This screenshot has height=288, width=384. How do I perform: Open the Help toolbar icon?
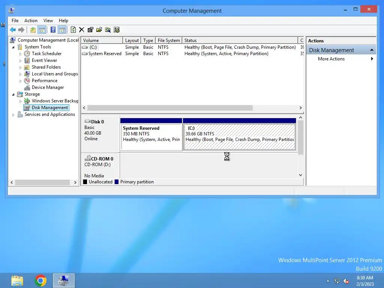53,30
